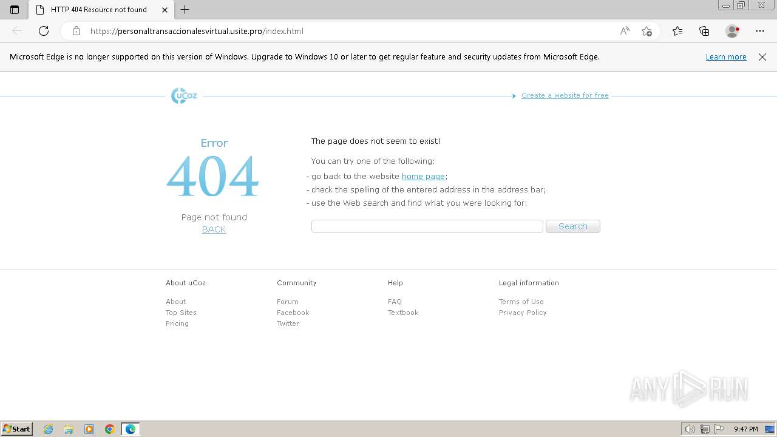Open the FAQ help link
777x437 pixels.
(395, 302)
